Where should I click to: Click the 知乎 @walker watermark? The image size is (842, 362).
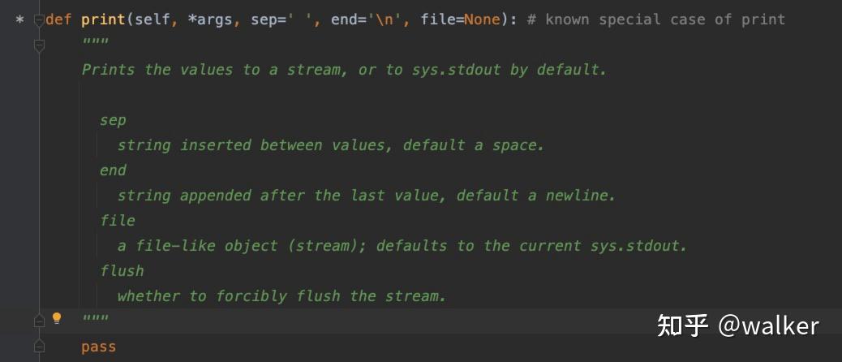point(738,325)
